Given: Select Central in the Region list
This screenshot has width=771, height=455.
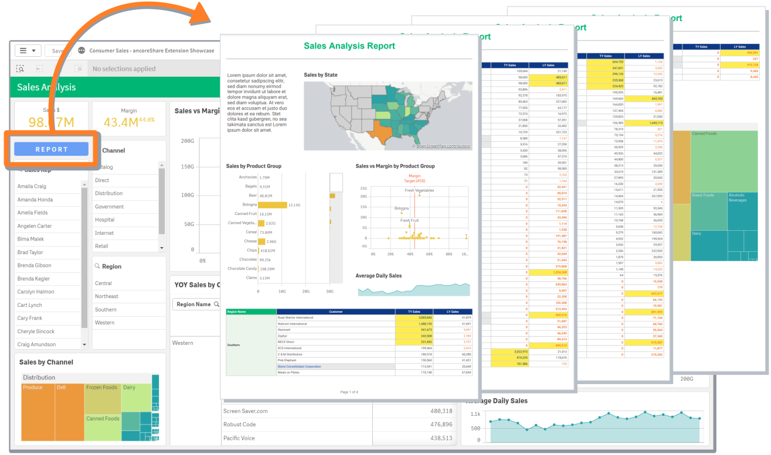Looking at the screenshot, I should coord(128,283).
